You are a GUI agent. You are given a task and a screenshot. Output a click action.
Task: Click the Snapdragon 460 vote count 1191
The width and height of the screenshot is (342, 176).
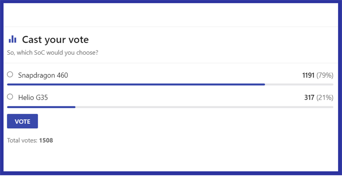308,75
